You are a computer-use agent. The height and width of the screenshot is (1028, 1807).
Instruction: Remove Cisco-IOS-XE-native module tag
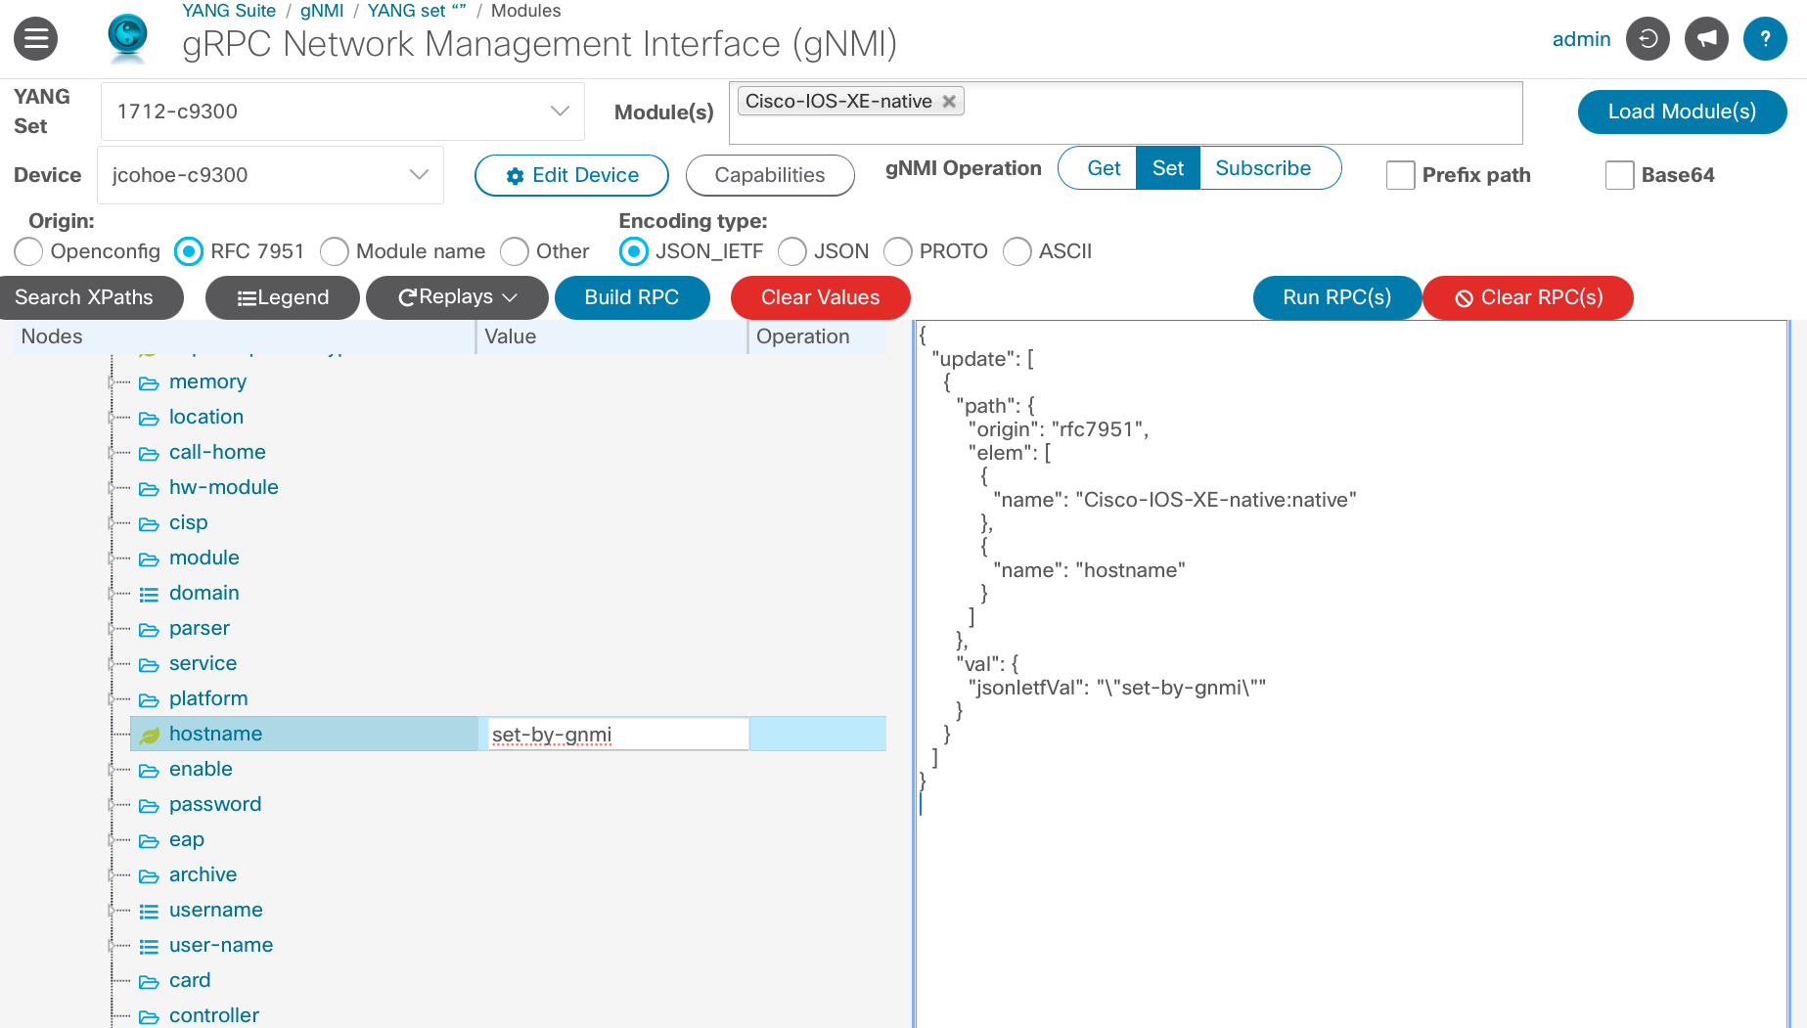[x=949, y=101]
